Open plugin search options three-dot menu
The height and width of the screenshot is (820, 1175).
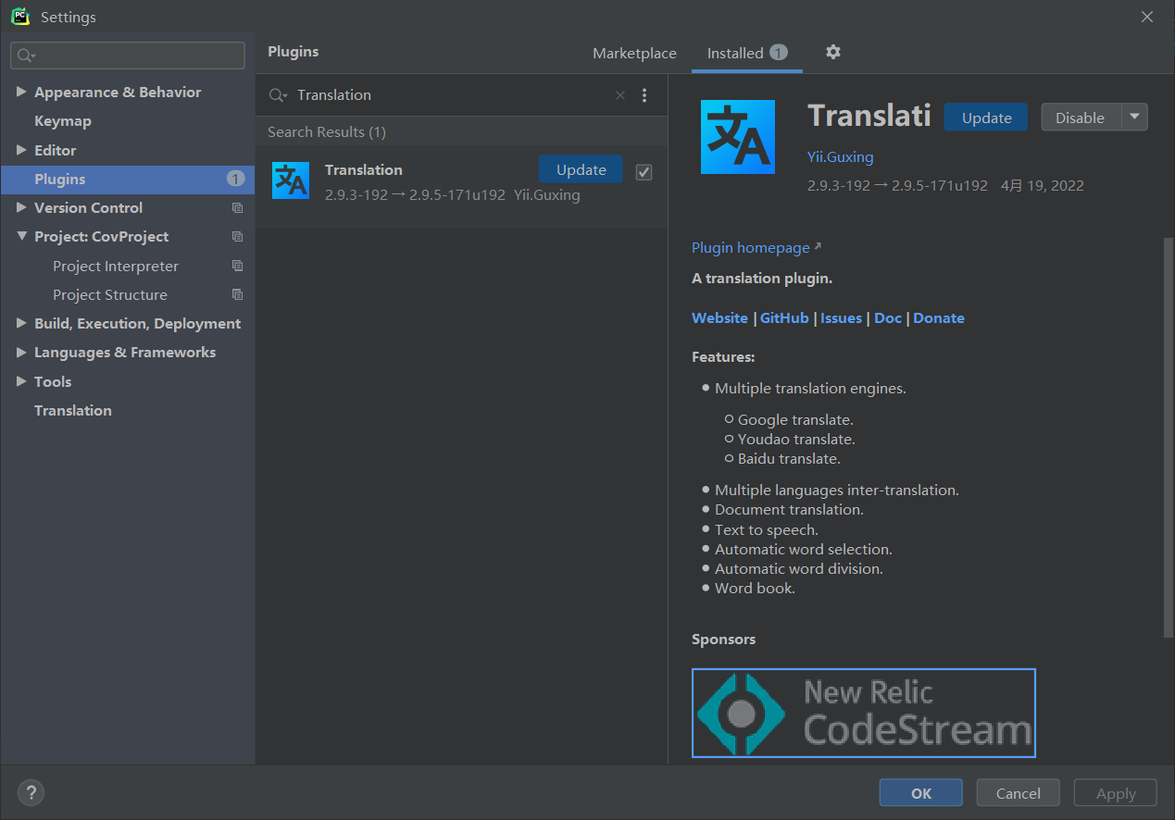644,95
